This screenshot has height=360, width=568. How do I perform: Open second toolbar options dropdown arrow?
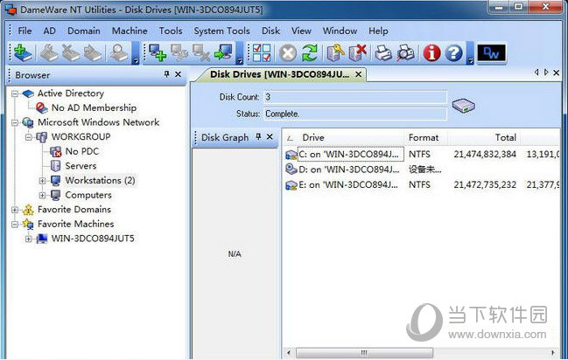239,60
